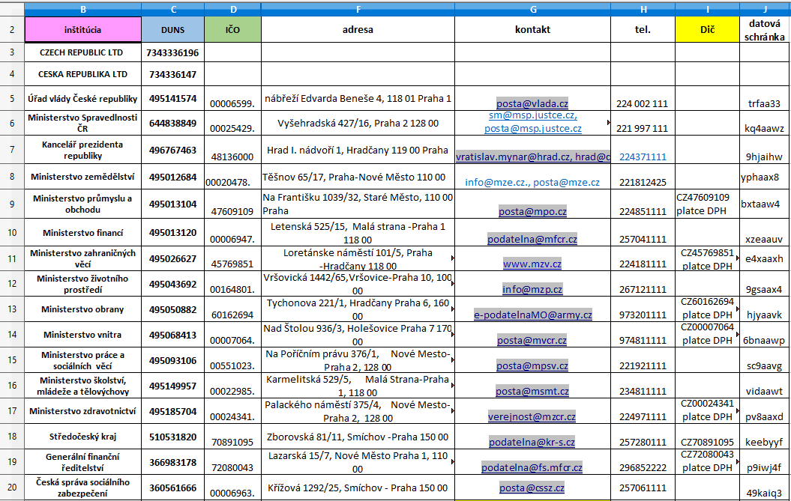
Task: Select the CZECH REPUBLIC LTD cell
Action: [82, 53]
